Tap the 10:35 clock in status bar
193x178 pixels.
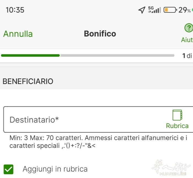point(15,10)
